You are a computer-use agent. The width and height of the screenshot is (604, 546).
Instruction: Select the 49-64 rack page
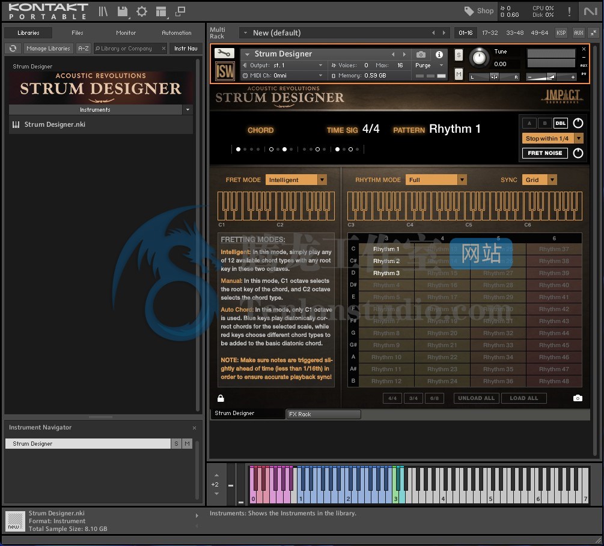(539, 32)
